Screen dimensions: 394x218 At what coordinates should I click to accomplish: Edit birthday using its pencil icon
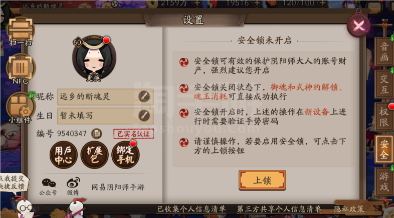pyautogui.click(x=144, y=115)
